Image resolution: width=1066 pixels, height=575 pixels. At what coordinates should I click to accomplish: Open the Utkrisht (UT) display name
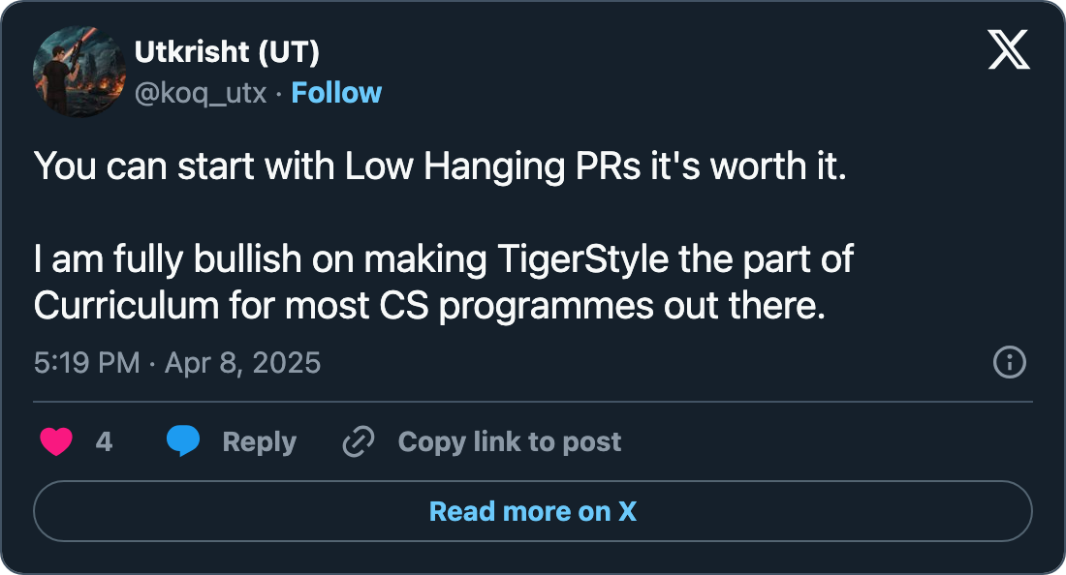pyautogui.click(x=227, y=52)
